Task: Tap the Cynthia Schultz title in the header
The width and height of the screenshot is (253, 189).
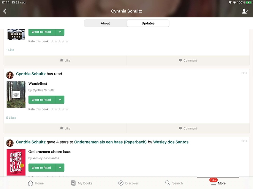Action: [126, 11]
